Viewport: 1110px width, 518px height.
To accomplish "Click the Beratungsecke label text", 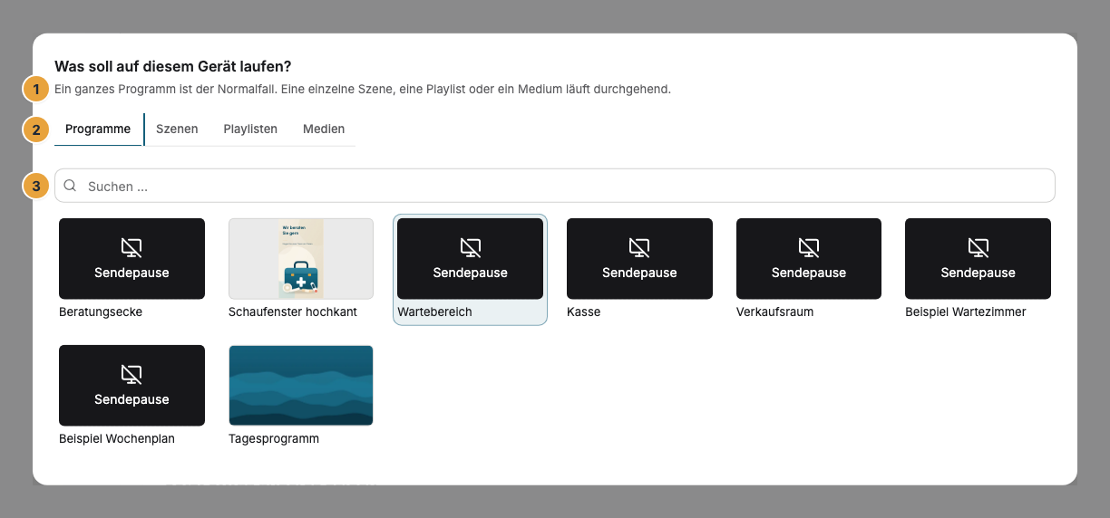I will coord(101,312).
